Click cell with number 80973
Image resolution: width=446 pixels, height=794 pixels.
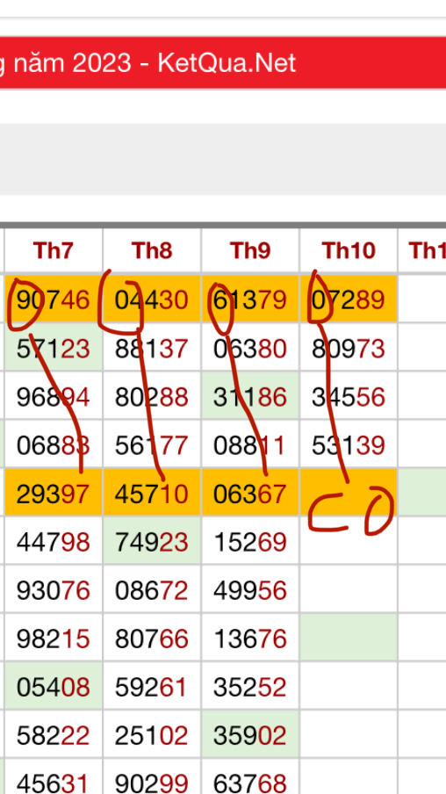349,349
